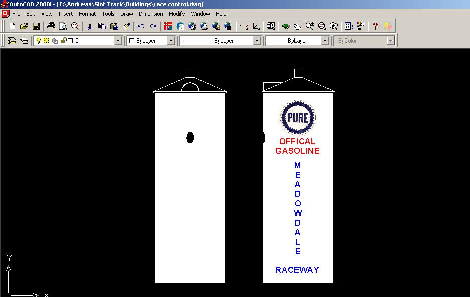Click the RACEWAY blue text
The image size is (470, 297).
click(297, 270)
